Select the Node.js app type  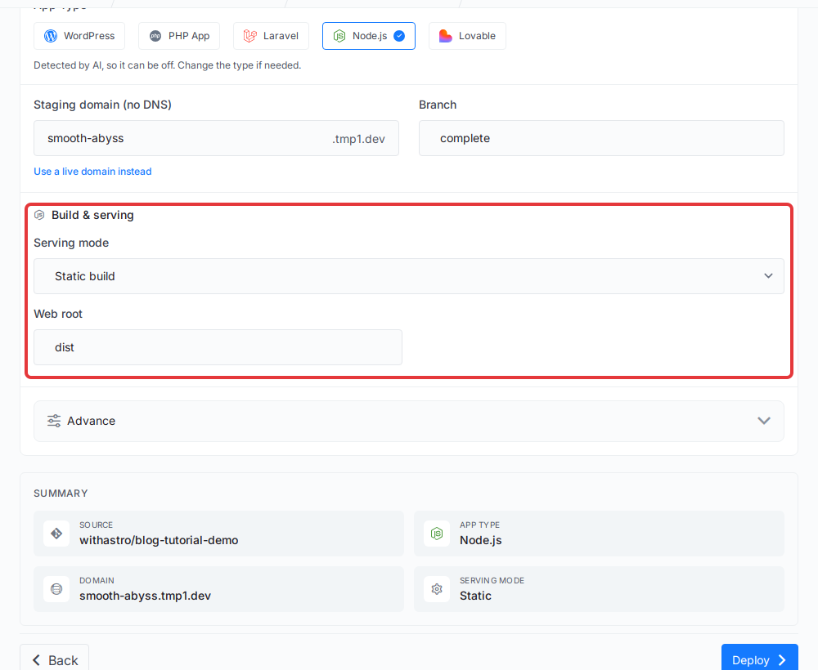(369, 36)
